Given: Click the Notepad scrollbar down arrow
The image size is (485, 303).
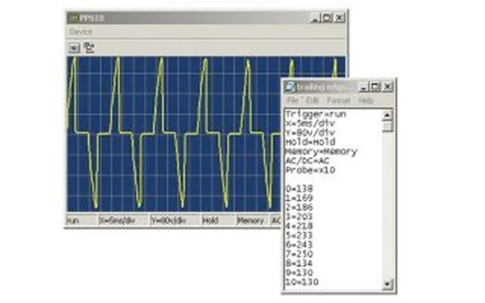Looking at the screenshot, I should click(x=387, y=284).
